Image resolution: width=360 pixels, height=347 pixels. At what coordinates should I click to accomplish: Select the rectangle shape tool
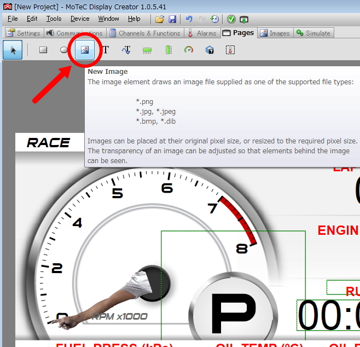[43, 50]
